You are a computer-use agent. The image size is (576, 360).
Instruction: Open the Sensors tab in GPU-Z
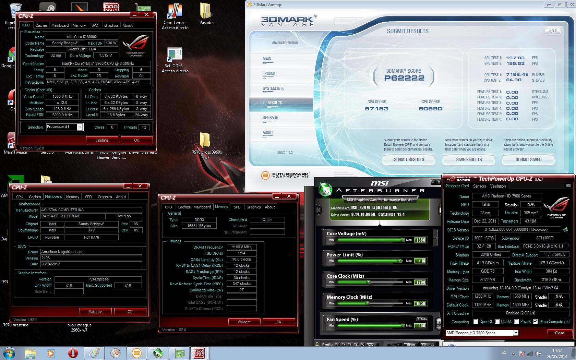point(479,186)
